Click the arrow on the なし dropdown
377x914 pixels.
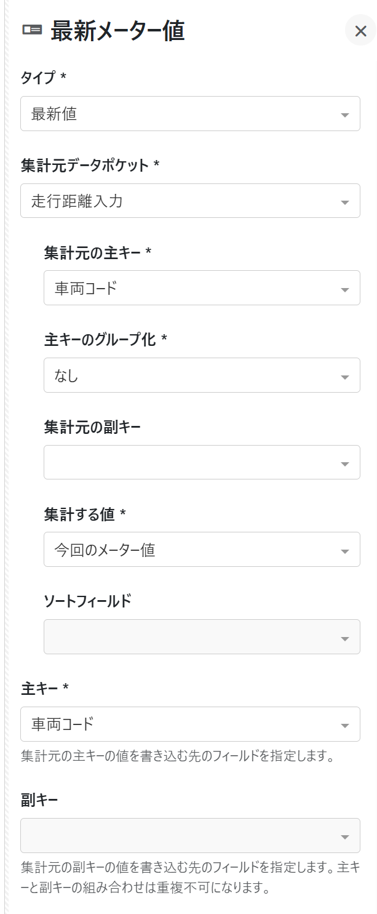pos(345,377)
